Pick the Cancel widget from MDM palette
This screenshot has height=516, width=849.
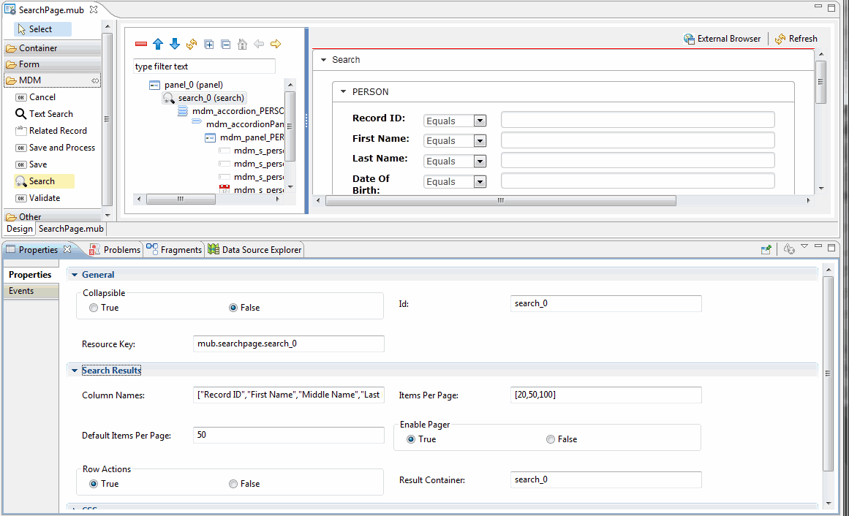click(36, 97)
